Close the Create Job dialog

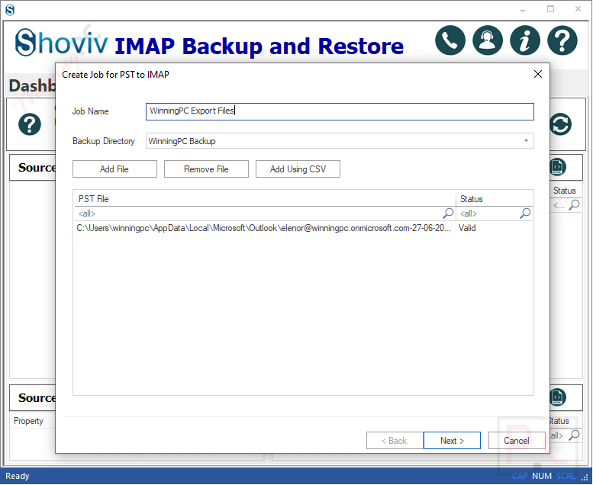pos(538,74)
